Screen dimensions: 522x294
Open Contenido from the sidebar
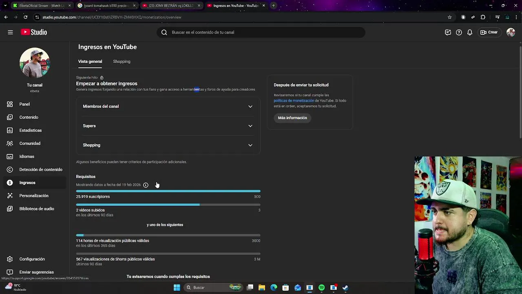click(29, 117)
